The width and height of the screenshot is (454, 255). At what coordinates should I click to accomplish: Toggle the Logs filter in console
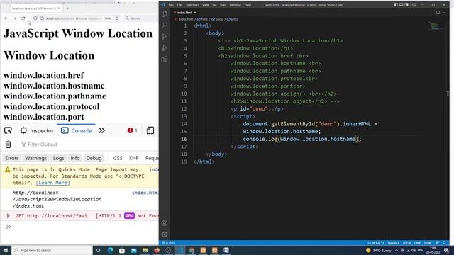[x=58, y=158]
